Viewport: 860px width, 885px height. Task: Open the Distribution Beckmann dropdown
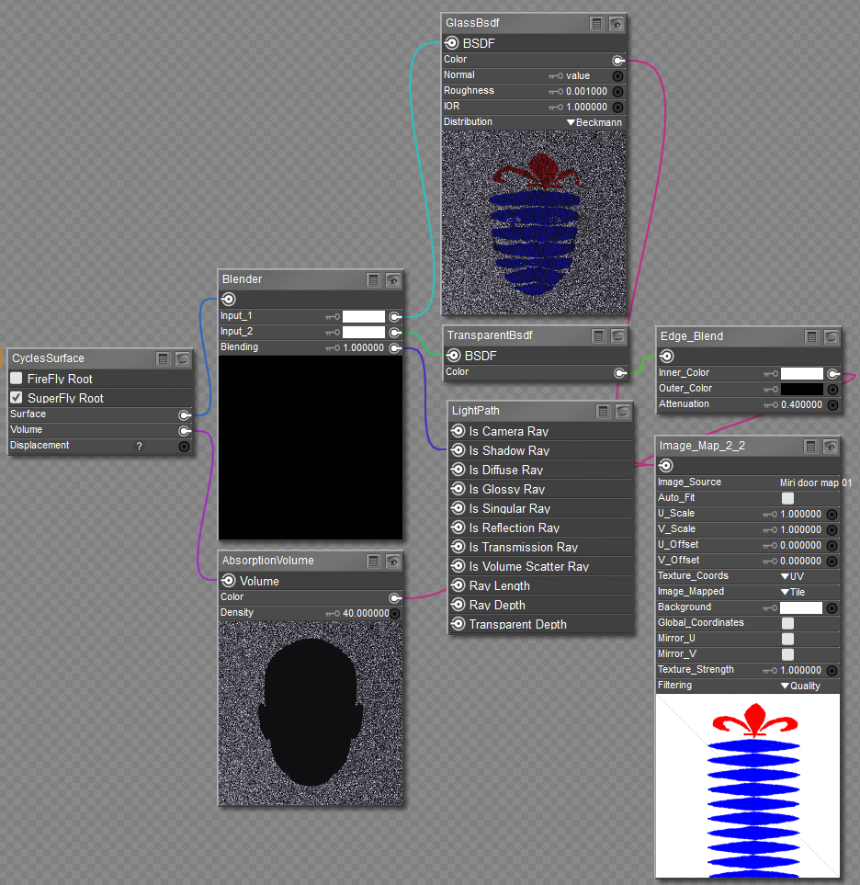click(x=594, y=122)
